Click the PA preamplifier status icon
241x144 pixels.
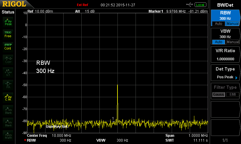tap(8, 85)
